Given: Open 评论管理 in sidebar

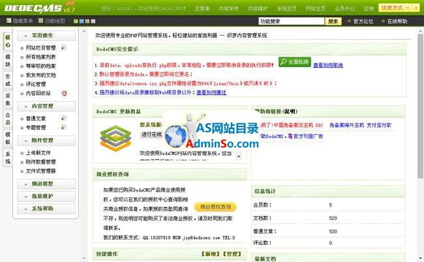Looking at the screenshot, I should (x=36, y=84).
